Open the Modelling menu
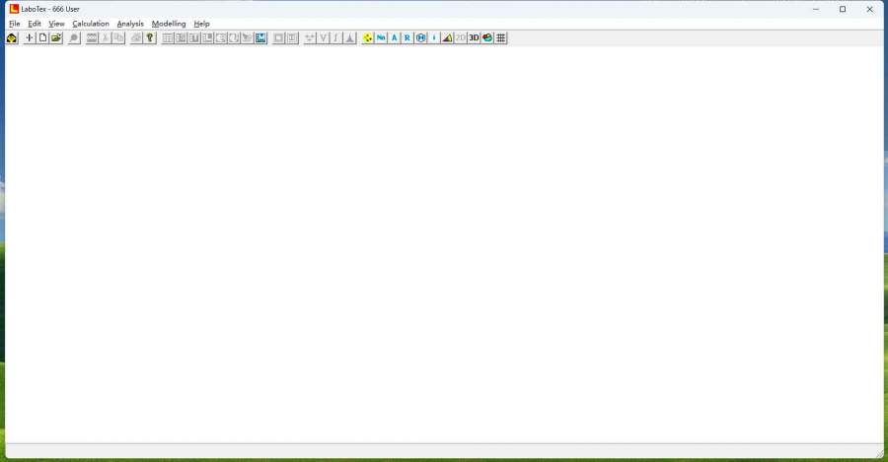 point(169,24)
